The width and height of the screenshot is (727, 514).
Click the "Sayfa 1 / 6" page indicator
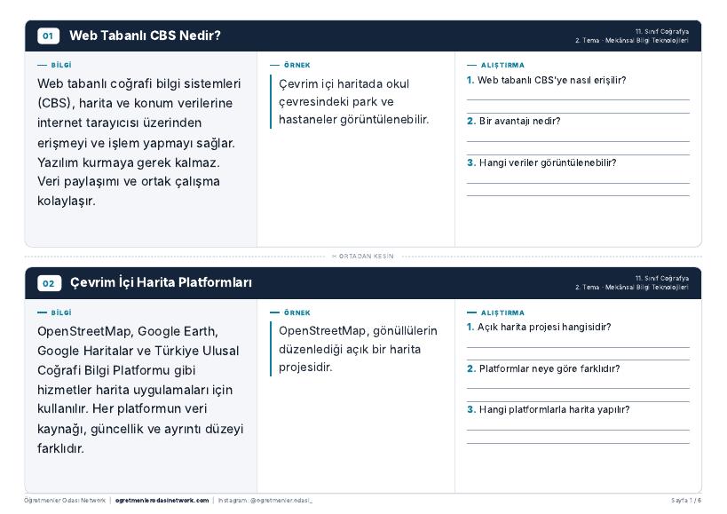point(686,501)
